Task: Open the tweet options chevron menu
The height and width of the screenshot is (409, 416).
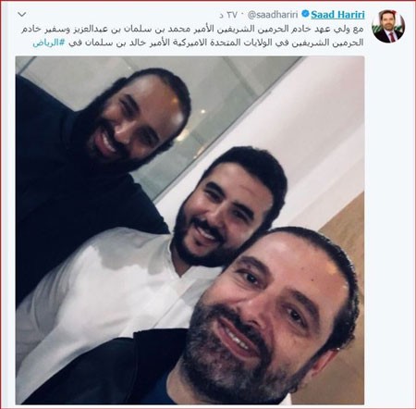Action: tap(22, 14)
